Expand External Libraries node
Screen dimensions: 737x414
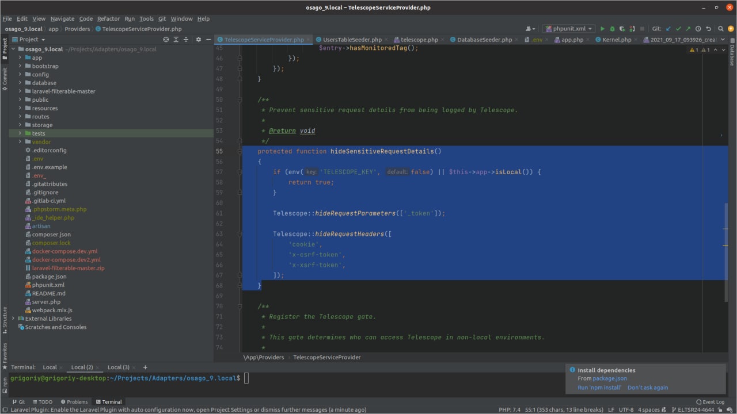pyautogui.click(x=13, y=319)
